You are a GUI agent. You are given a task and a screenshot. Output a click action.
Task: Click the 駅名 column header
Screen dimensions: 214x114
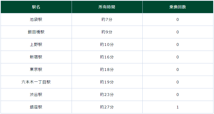tap(36, 7)
